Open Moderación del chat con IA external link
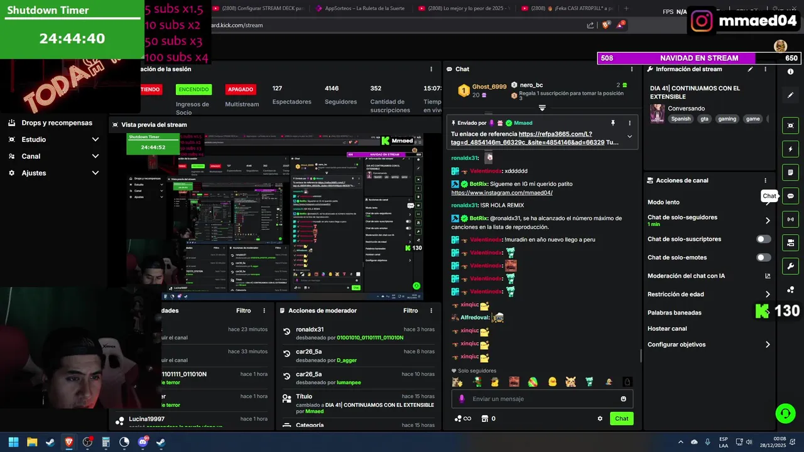Image resolution: width=804 pixels, height=452 pixels. 768,276
